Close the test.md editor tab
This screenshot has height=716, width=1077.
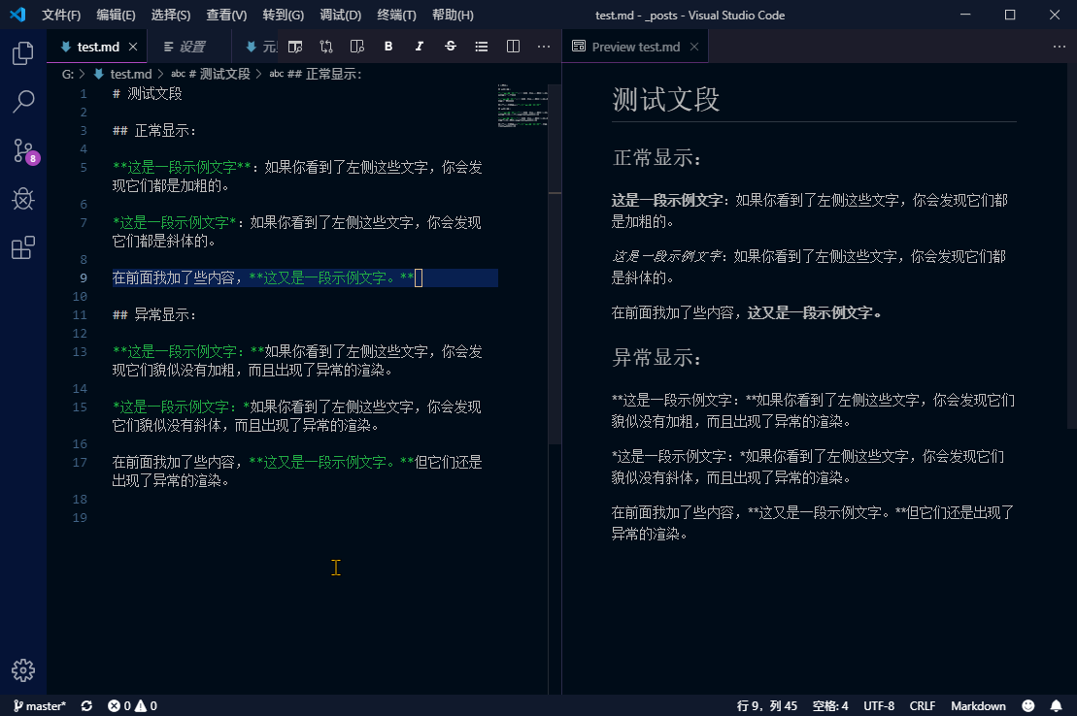[133, 47]
